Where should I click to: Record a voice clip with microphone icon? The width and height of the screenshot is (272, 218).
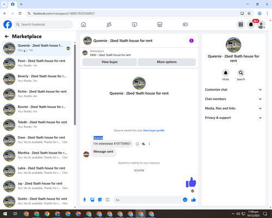[84, 200]
